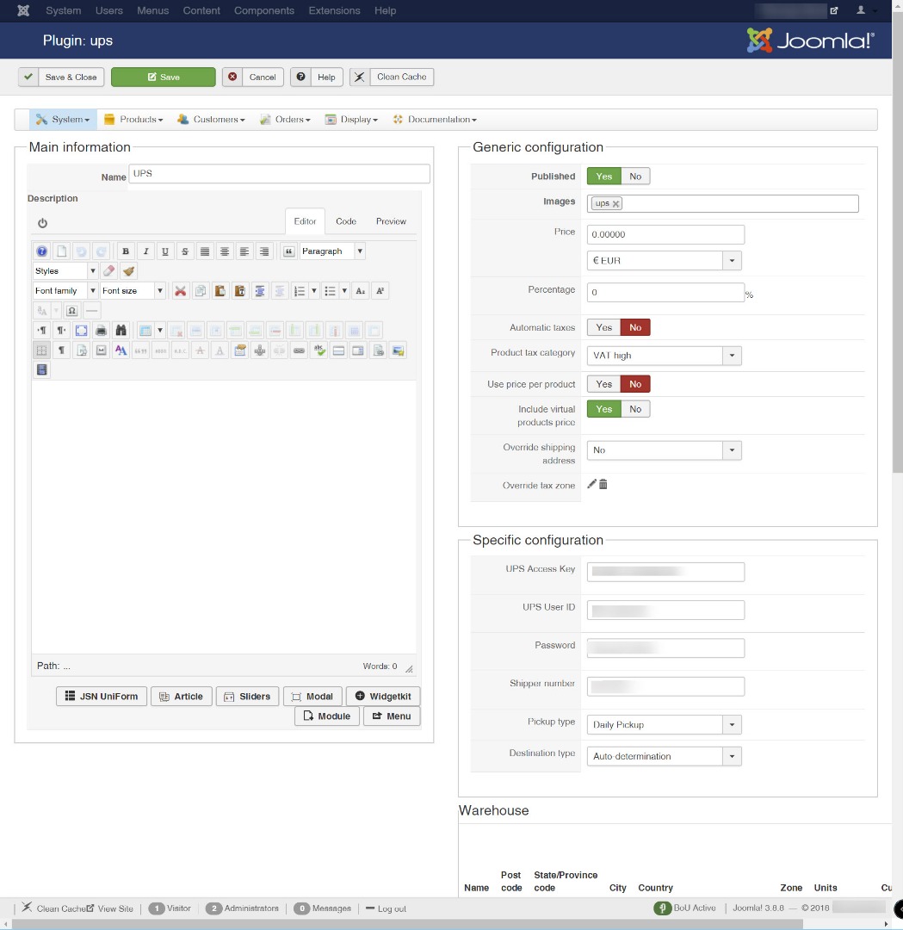Image resolution: width=903 pixels, height=930 pixels.
Task: Click the Paste clipboard icon
Action: (x=220, y=291)
